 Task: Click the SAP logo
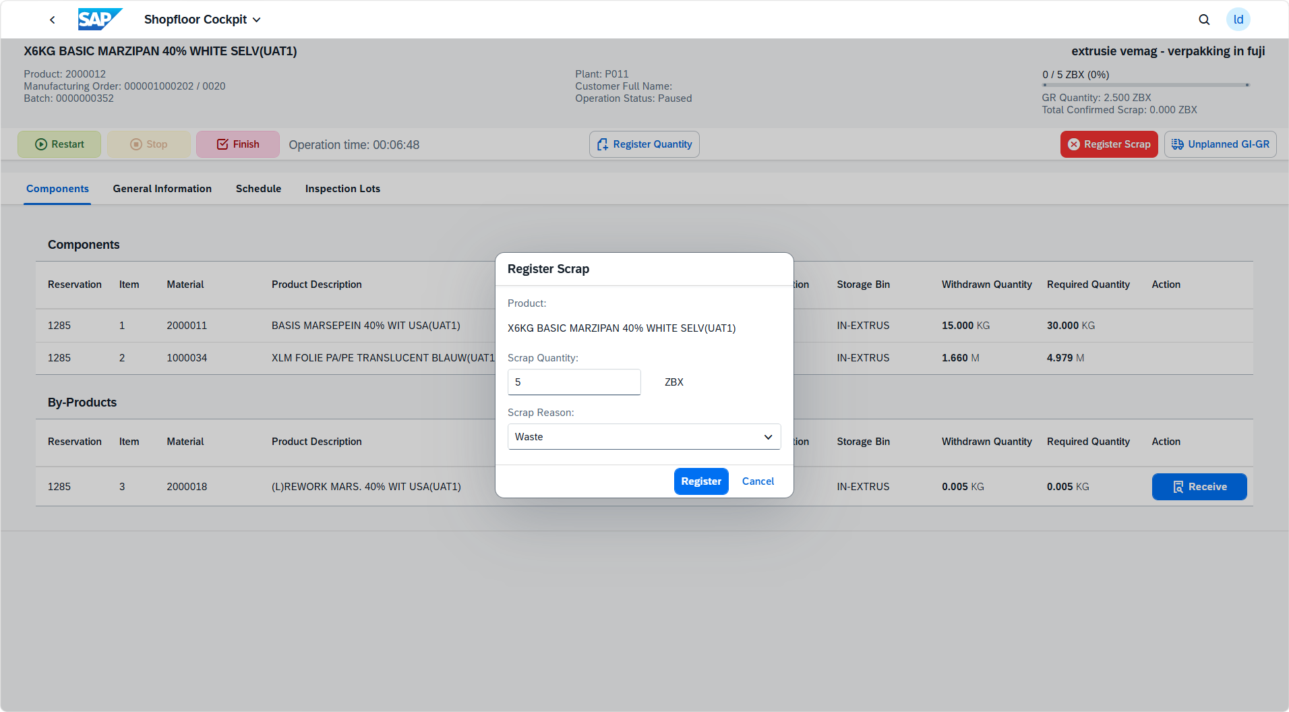coord(100,20)
